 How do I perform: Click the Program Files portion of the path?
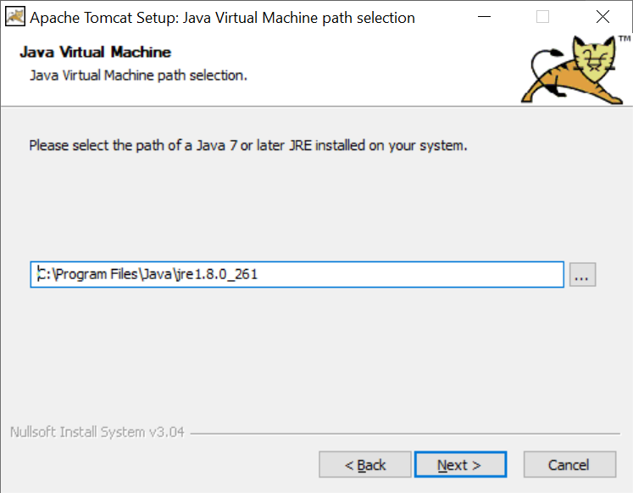click(x=96, y=274)
